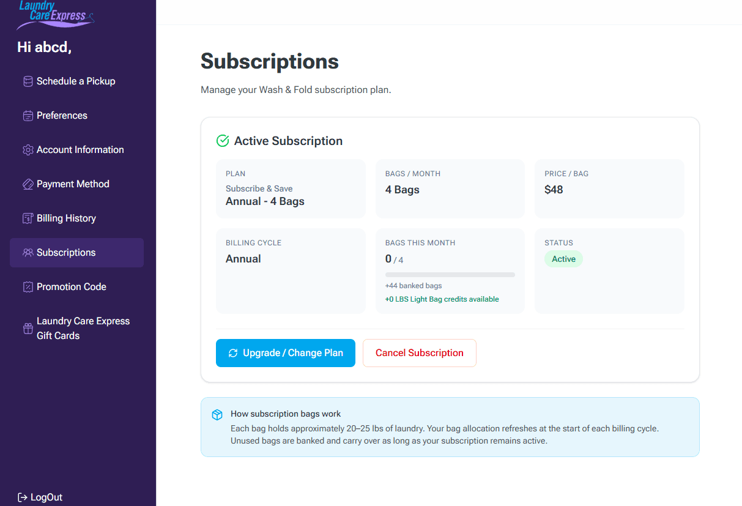Click the Subscriptions people icon
The width and height of the screenshot is (742, 506).
(28, 253)
